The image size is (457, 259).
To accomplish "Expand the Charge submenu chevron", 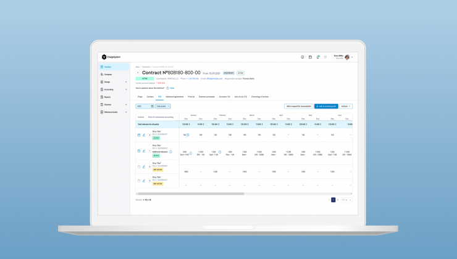I will tap(126, 82).
